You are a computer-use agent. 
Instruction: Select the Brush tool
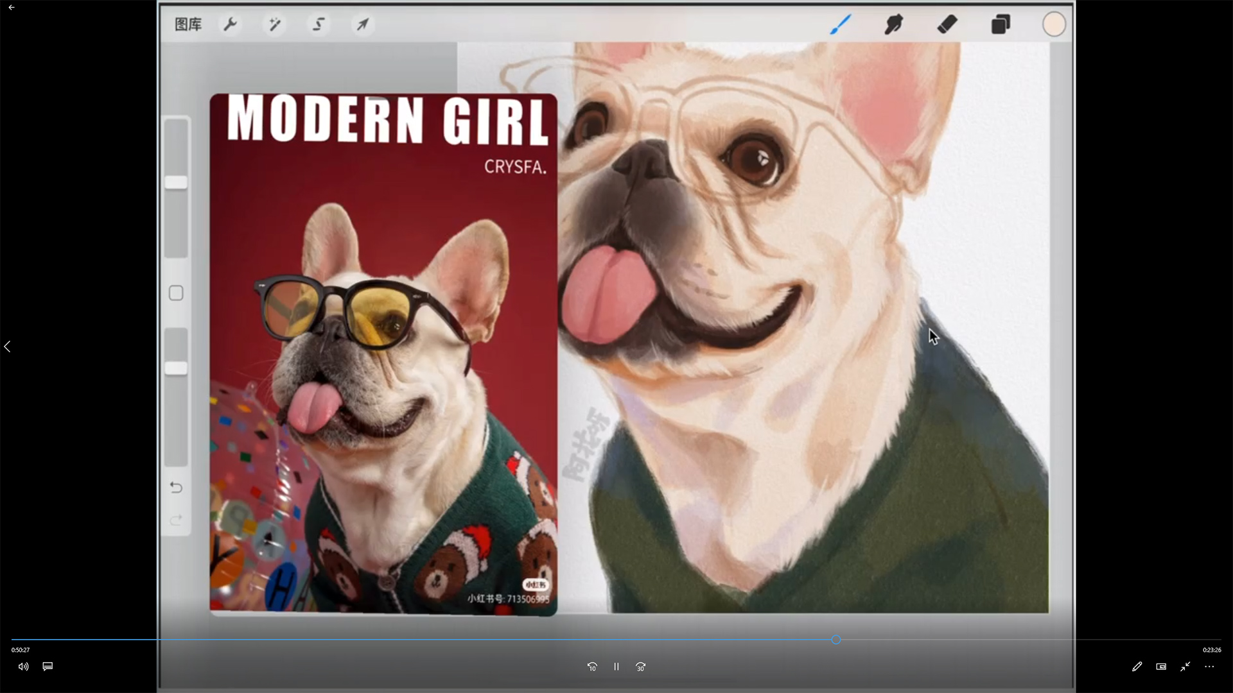pos(841,24)
